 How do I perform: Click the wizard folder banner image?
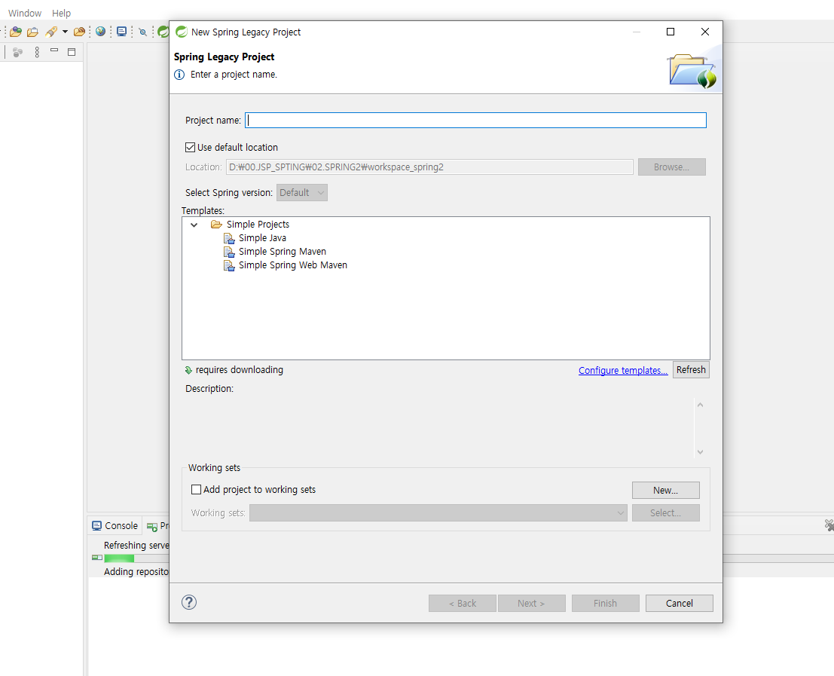692,70
